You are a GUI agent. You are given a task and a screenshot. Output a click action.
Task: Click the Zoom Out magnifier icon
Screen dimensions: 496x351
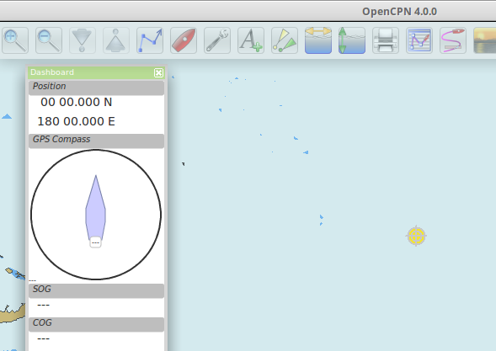click(49, 40)
